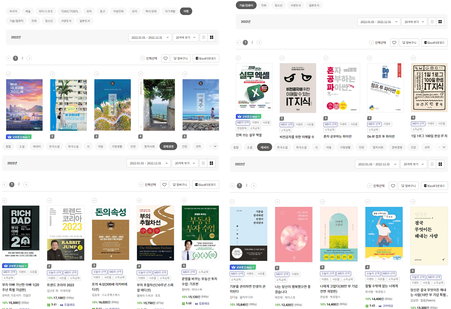The height and width of the screenshot is (309, 451).
Task: Switch to list view in the 에세이 panel
Action: [432, 164]
